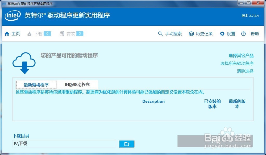Click the Description column header
266x155 pixels.
[153, 101]
